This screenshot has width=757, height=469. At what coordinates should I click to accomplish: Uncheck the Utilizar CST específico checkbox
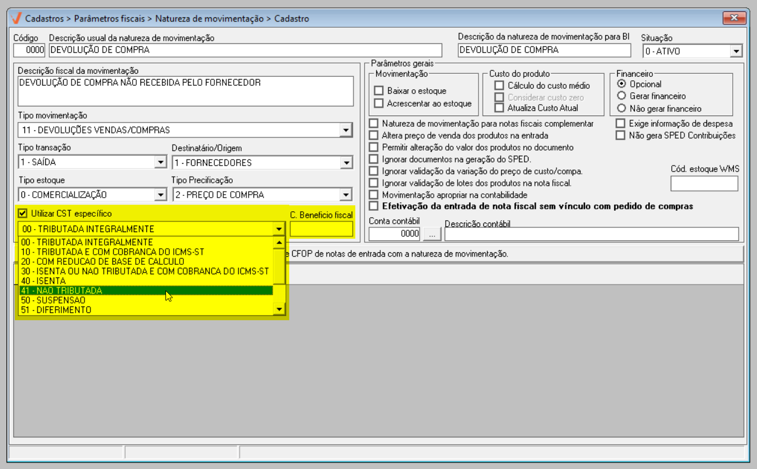click(23, 214)
